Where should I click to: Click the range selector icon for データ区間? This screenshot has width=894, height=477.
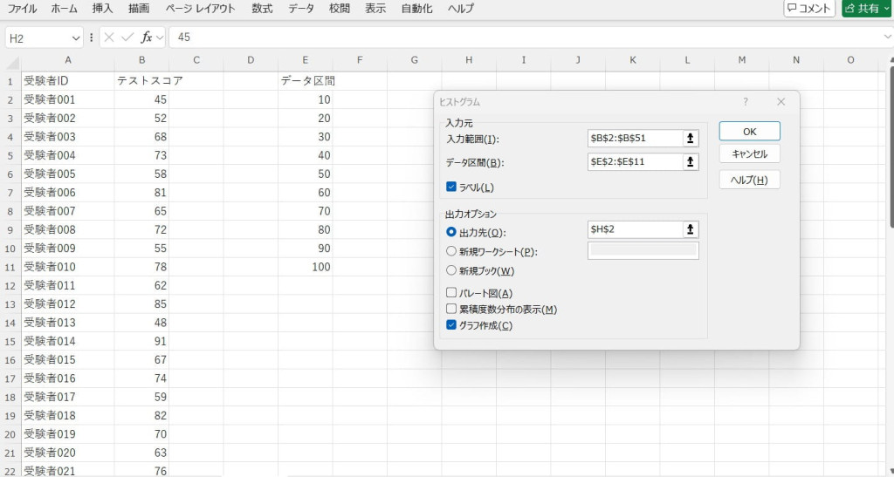[x=691, y=162]
